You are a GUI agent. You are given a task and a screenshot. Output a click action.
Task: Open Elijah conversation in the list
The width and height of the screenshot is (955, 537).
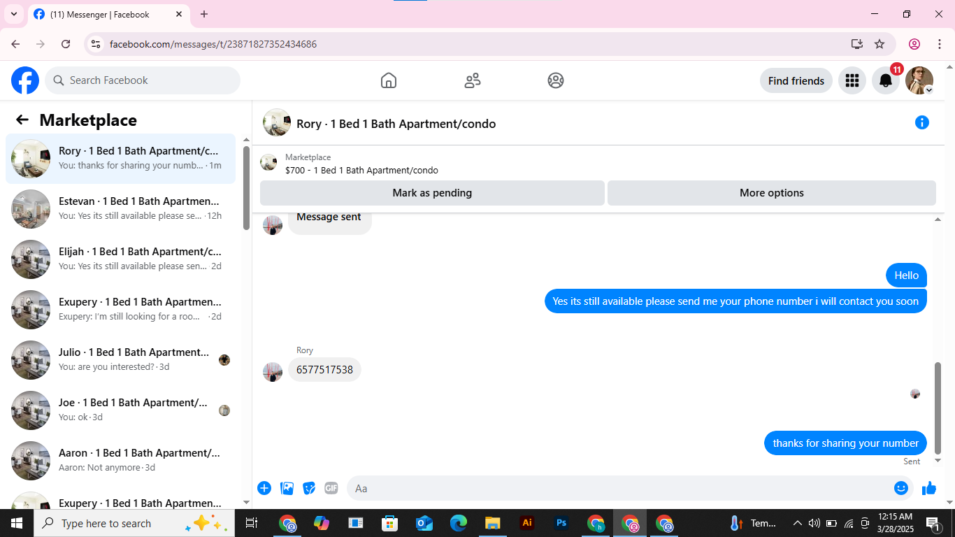pos(121,259)
